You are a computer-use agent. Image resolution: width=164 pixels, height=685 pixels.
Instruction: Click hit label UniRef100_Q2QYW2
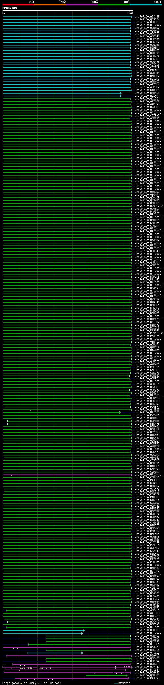(147, 31)
